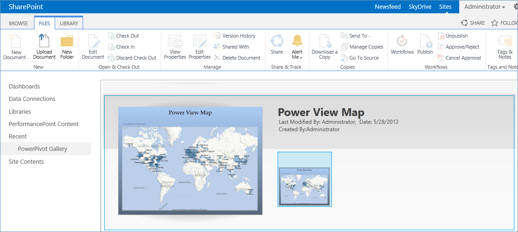Expand the New Document dropdown arrow

click(x=28, y=58)
